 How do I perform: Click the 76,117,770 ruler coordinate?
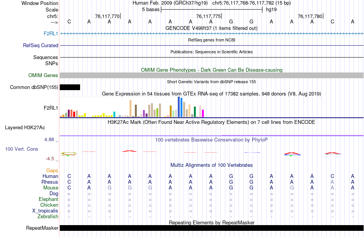point(107,16)
